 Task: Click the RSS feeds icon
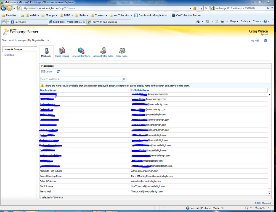click(x=207, y=21)
